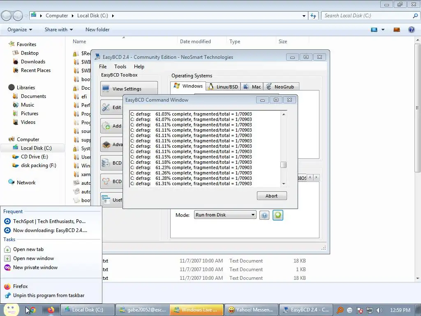The image size is (421, 316).
Task: Select Recent Places under Favorites
Action: [x=36, y=70]
